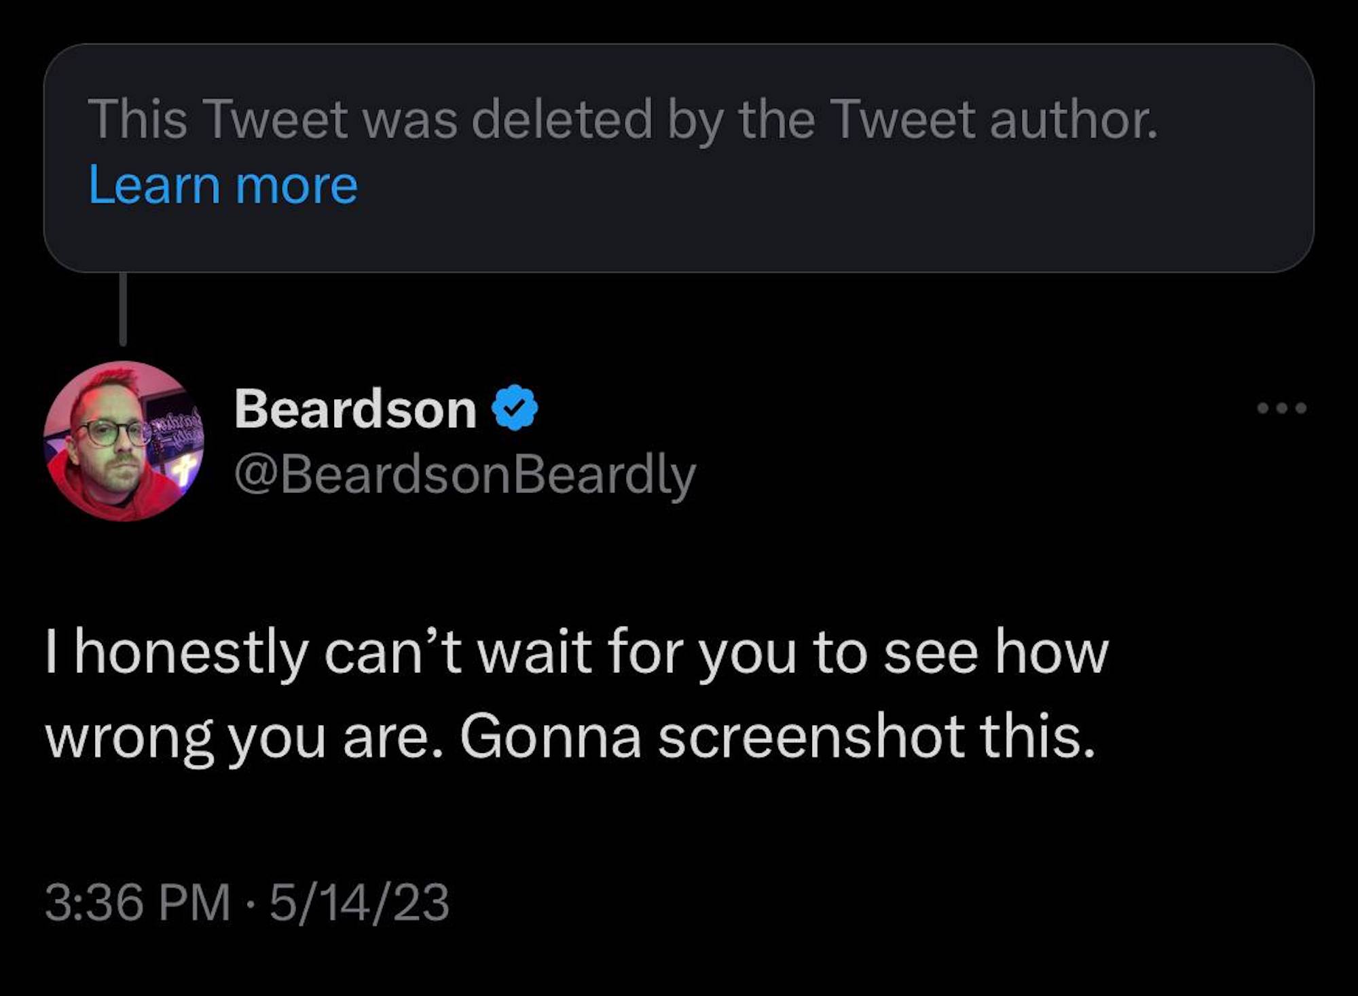Image resolution: width=1358 pixels, height=996 pixels.
Task: Open the three-dot more options menu
Action: [1281, 408]
